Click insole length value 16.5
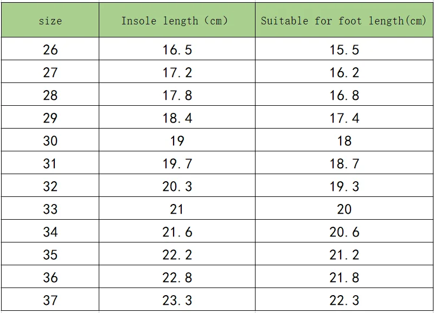Image resolution: width=434 pixels, height=313 pixels. click(x=177, y=50)
